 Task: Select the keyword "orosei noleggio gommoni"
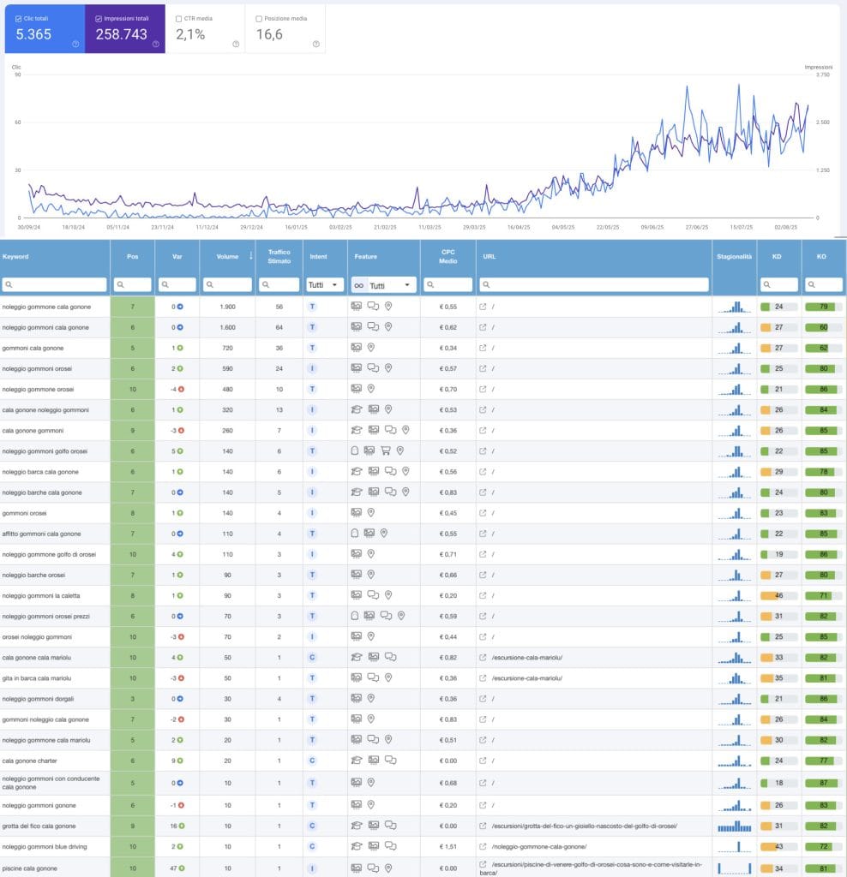point(37,636)
